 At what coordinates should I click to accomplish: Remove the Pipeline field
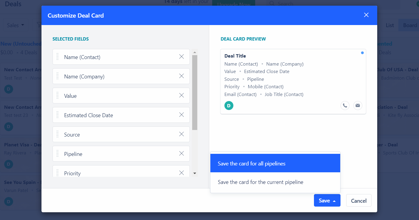pyautogui.click(x=181, y=154)
